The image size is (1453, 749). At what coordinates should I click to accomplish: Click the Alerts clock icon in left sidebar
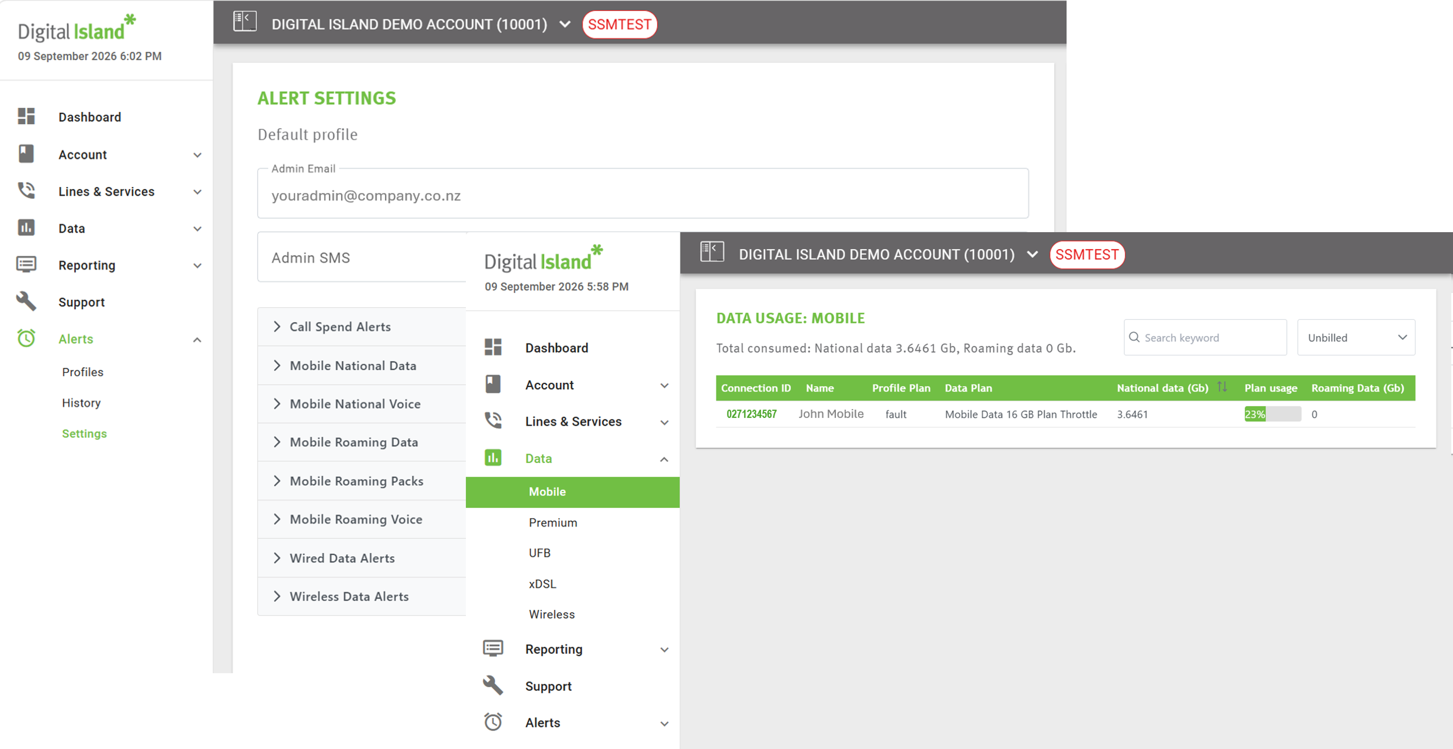click(26, 338)
